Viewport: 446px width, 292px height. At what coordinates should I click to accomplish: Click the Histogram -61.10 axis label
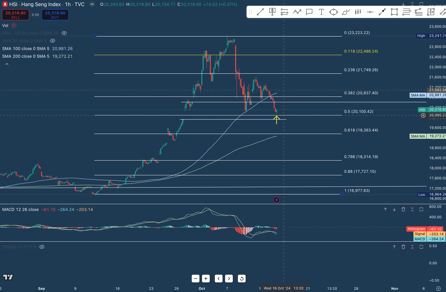click(x=425, y=229)
